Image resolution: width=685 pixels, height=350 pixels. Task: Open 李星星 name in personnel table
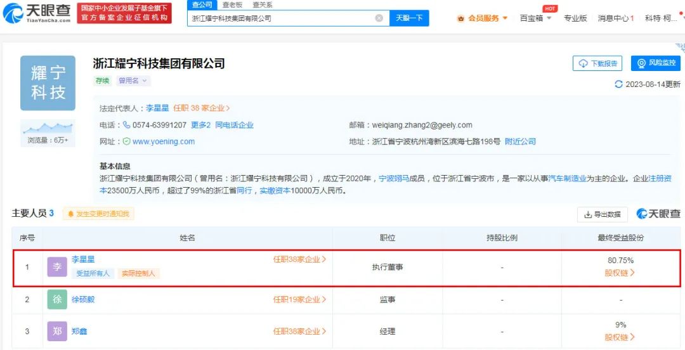(83, 259)
